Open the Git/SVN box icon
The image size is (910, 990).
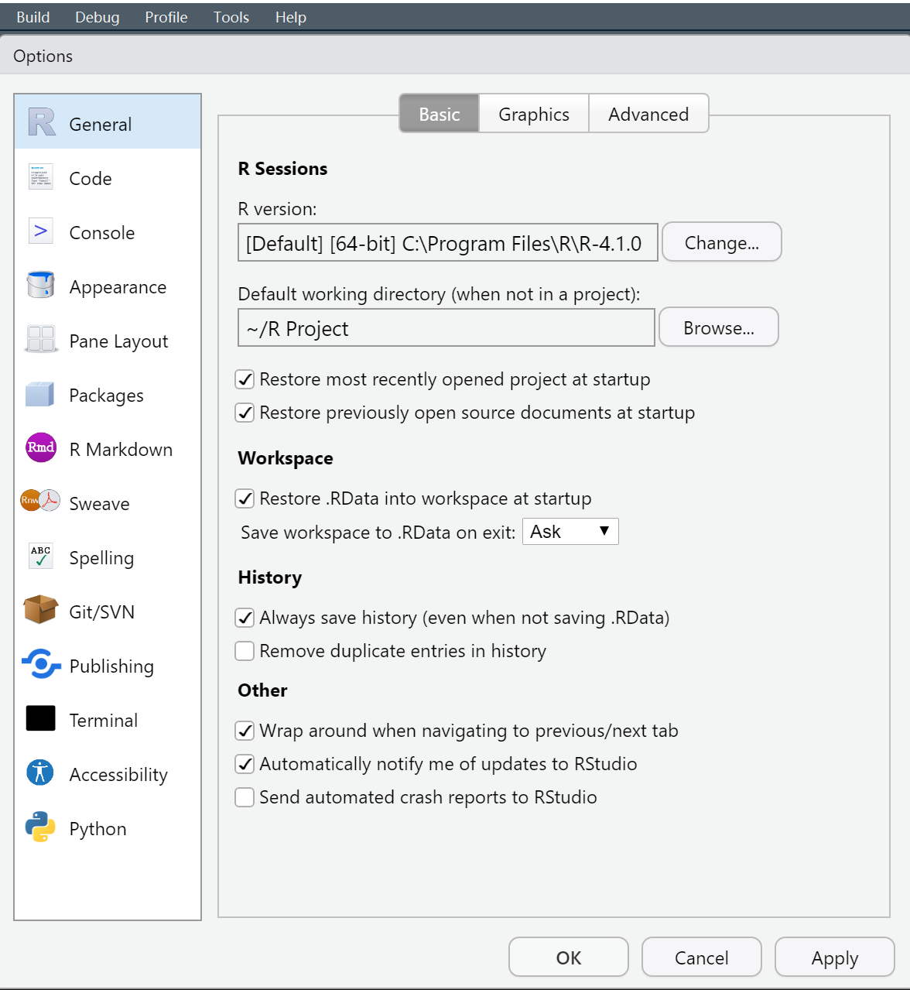pyautogui.click(x=40, y=611)
